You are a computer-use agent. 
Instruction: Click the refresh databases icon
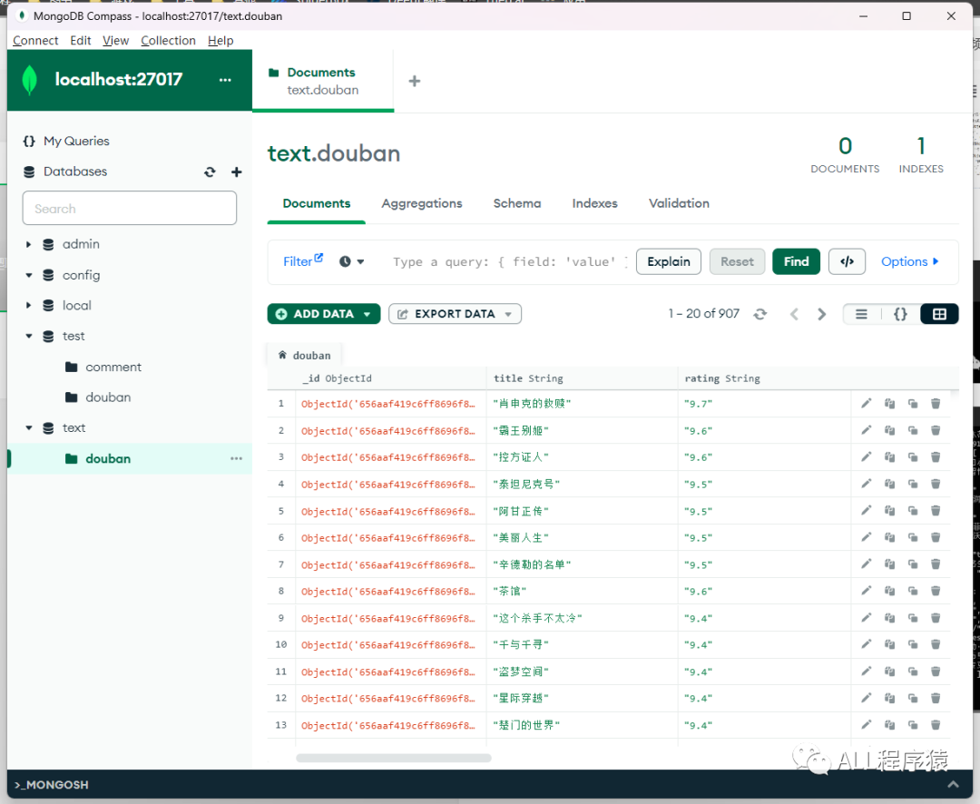pyautogui.click(x=210, y=172)
